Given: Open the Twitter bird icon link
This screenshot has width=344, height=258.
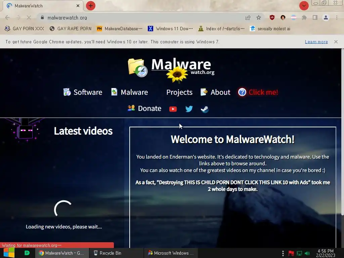Looking at the screenshot, I should [189, 109].
